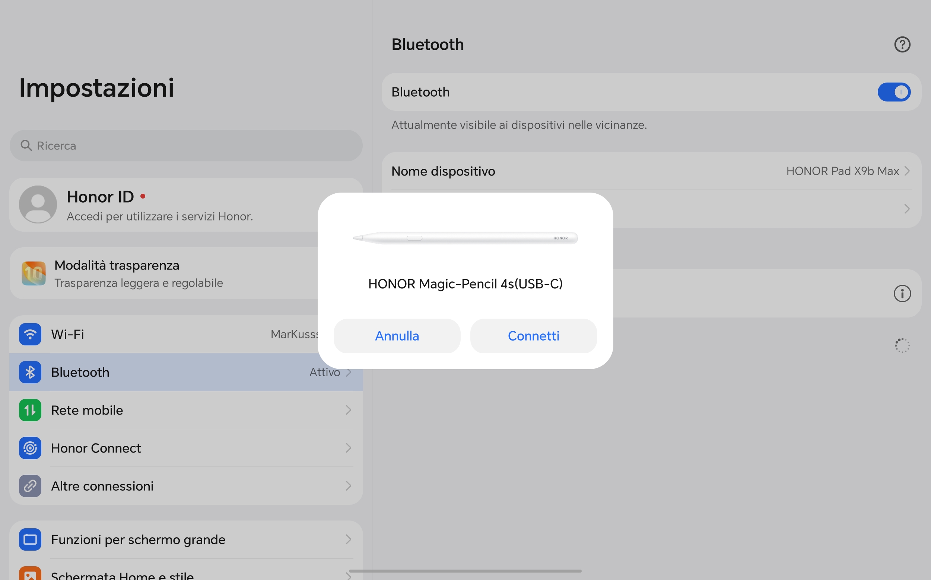Tap Annulla to dismiss pairing dialog
This screenshot has height=580, width=931.
point(397,336)
